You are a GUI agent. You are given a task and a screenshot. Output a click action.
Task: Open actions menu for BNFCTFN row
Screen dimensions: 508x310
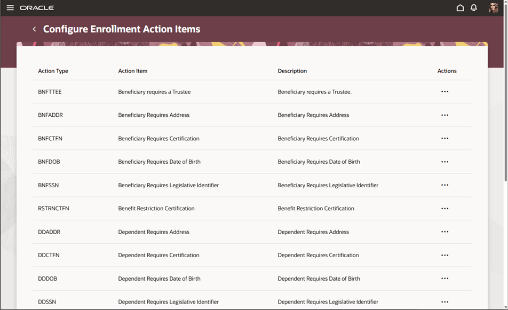(445, 138)
